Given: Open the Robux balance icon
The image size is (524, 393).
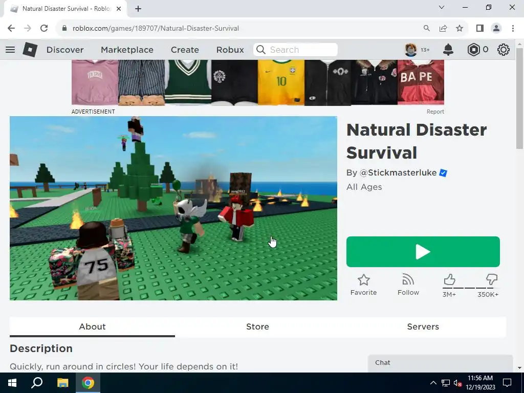Looking at the screenshot, I should pyautogui.click(x=473, y=50).
